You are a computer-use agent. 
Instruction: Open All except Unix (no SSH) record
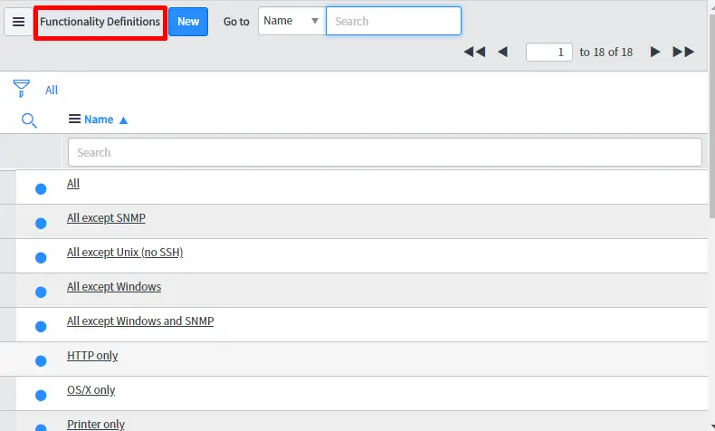(x=125, y=253)
